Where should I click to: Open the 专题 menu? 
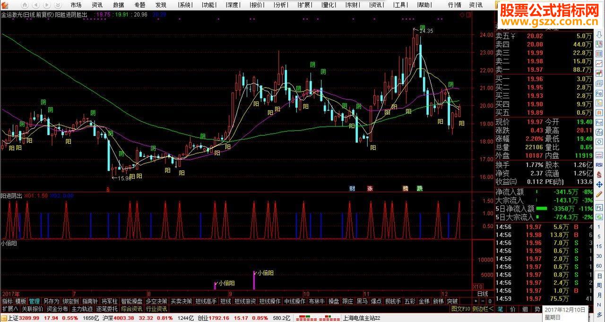[x=140, y=5]
